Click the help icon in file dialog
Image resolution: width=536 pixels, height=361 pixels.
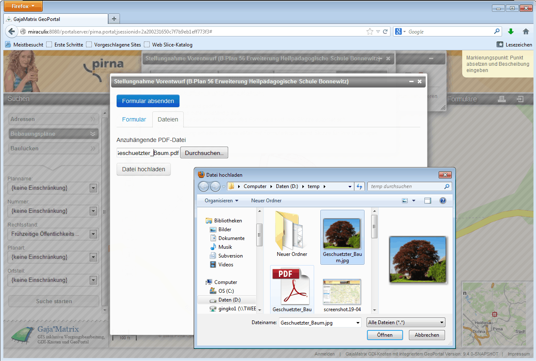pos(442,201)
